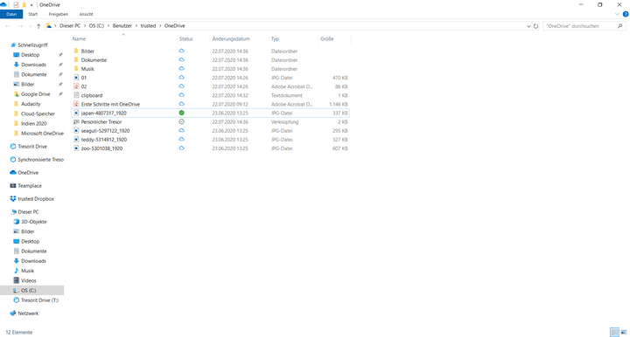
Task: Open Musik under Dieser PC
Action: click(27, 271)
